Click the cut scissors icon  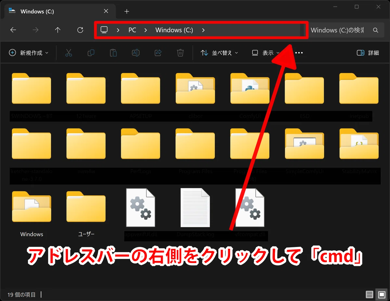(x=69, y=53)
